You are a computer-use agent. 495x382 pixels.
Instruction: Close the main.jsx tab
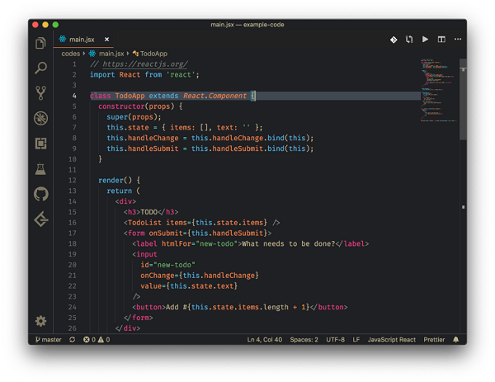pos(106,40)
